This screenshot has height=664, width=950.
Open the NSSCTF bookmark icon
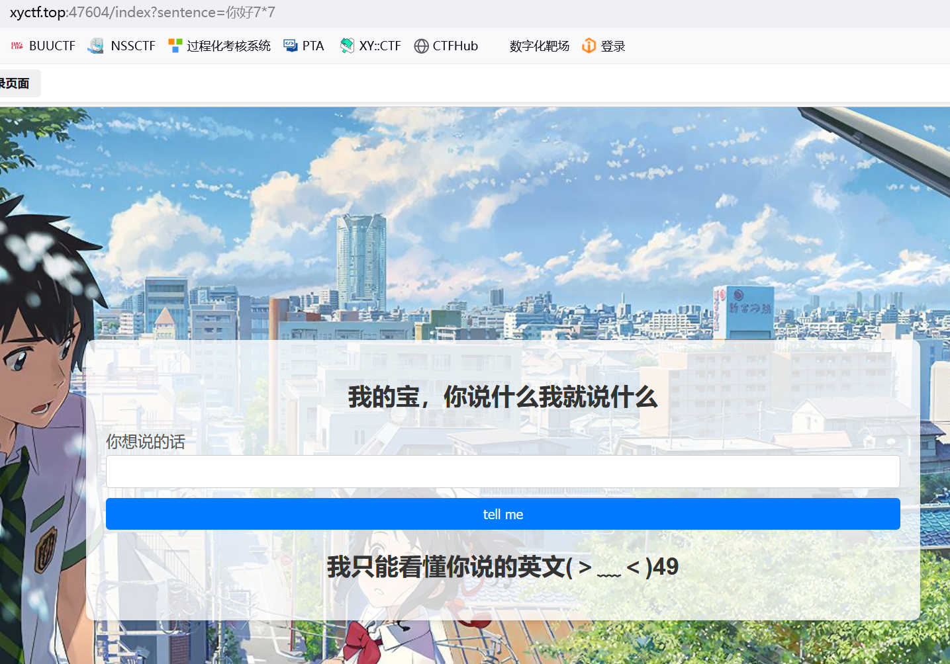96,46
